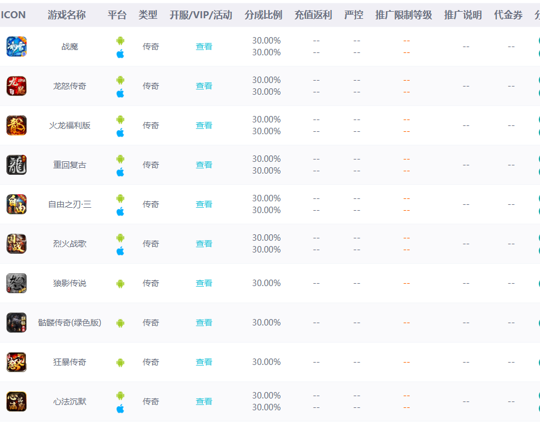Click the Android icon in 骷髅传奇(绿色版) row
The width and height of the screenshot is (540, 425).
[120, 323]
